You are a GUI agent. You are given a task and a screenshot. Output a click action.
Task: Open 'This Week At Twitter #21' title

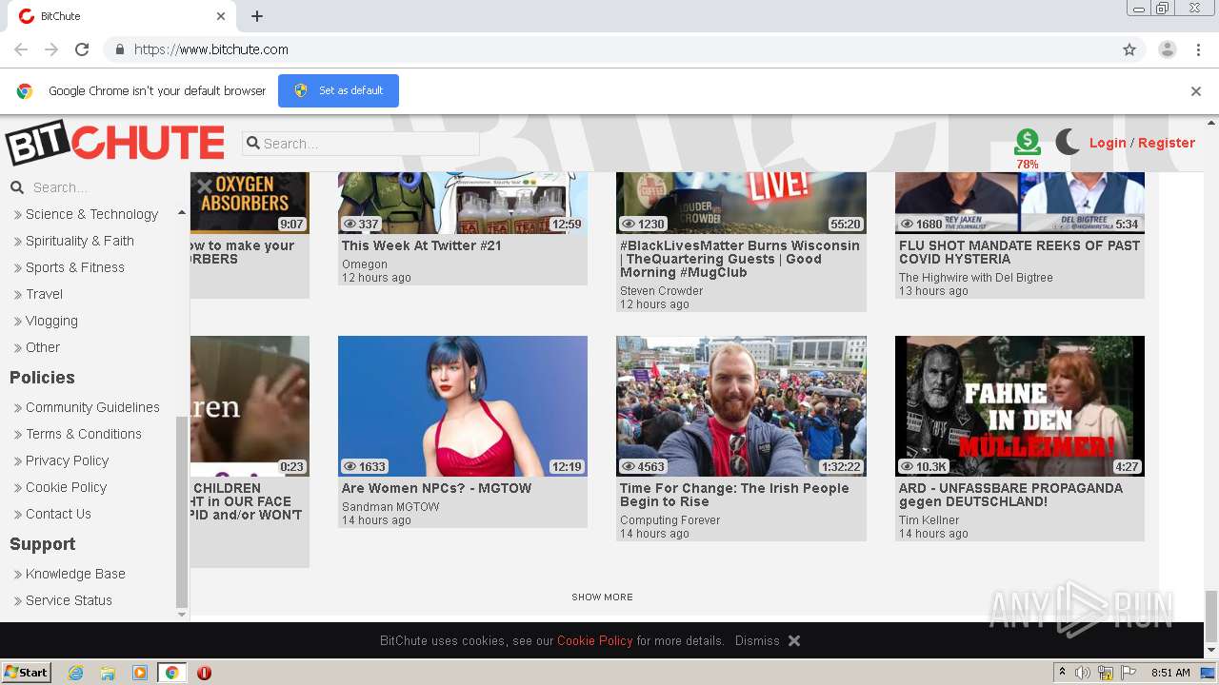click(422, 245)
